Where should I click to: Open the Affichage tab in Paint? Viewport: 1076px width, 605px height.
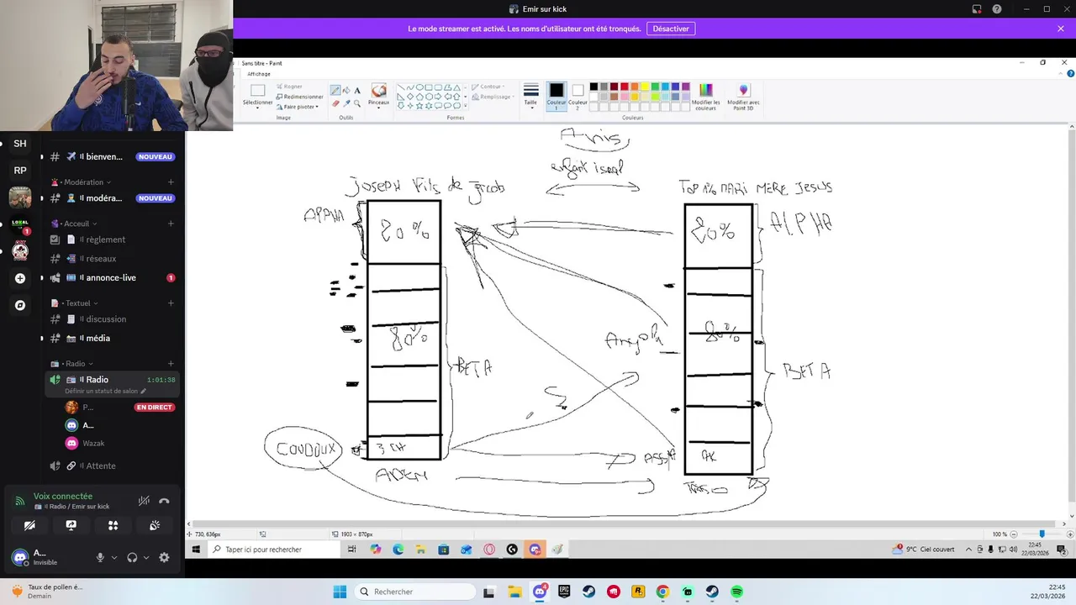click(x=259, y=74)
